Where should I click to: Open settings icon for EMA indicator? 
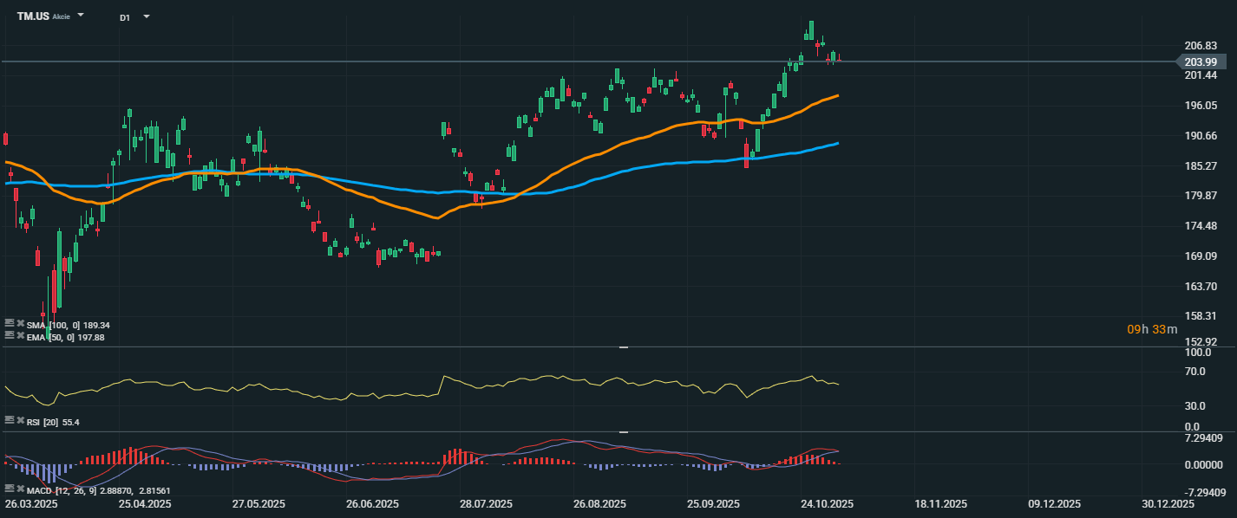click(10, 335)
